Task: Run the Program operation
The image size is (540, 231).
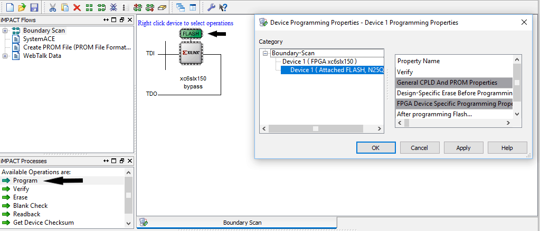Action: [x=25, y=180]
